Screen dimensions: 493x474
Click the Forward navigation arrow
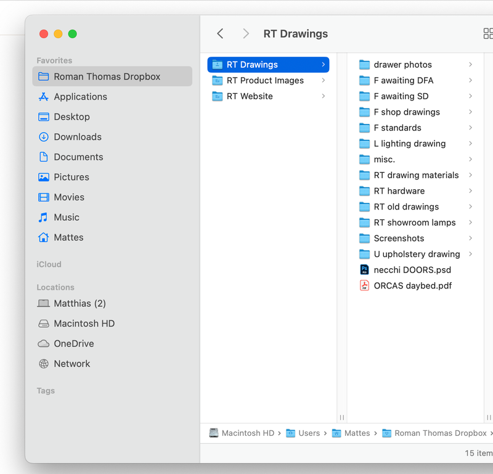tap(246, 34)
